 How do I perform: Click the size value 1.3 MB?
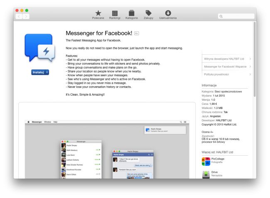[218, 108]
